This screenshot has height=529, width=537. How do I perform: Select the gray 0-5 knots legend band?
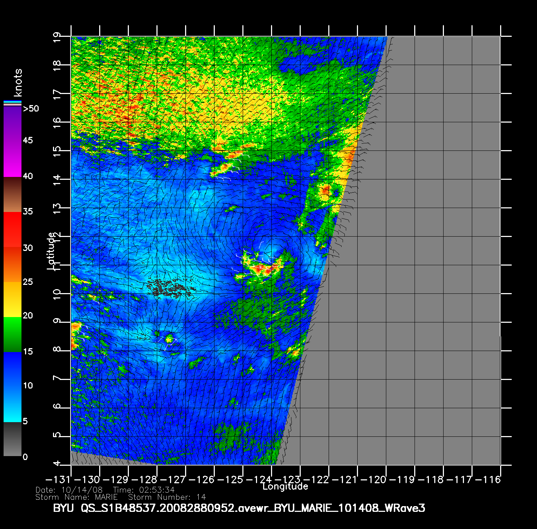tap(13, 439)
